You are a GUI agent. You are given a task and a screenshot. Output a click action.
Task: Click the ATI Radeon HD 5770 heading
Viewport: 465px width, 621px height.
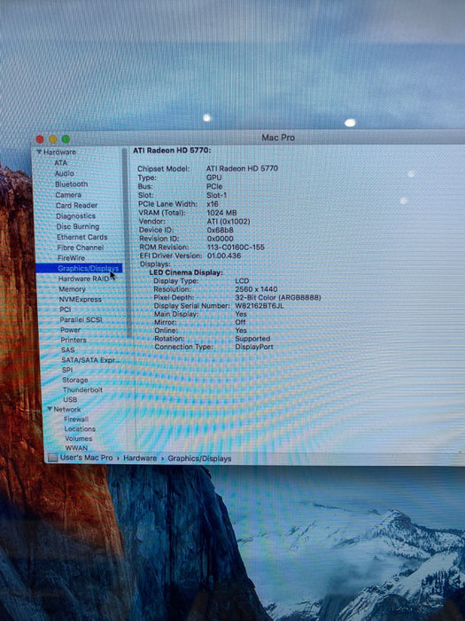click(x=172, y=151)
